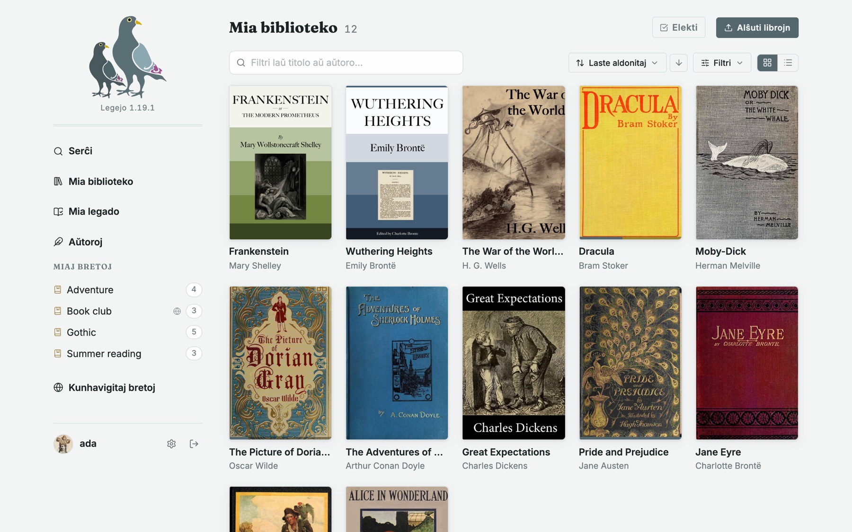Open Moby-Dick book cover
Screen dimensions: 852x532
tap(747, 162)
